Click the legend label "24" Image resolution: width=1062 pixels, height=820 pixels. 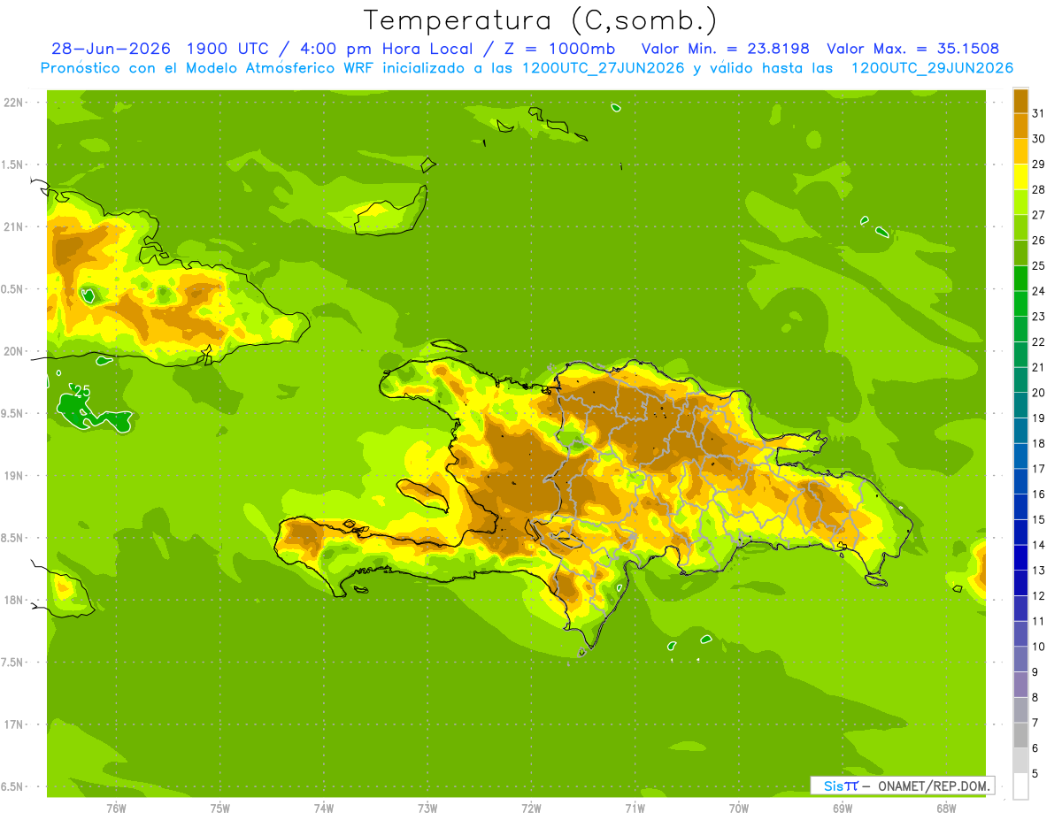(1038, 291)
